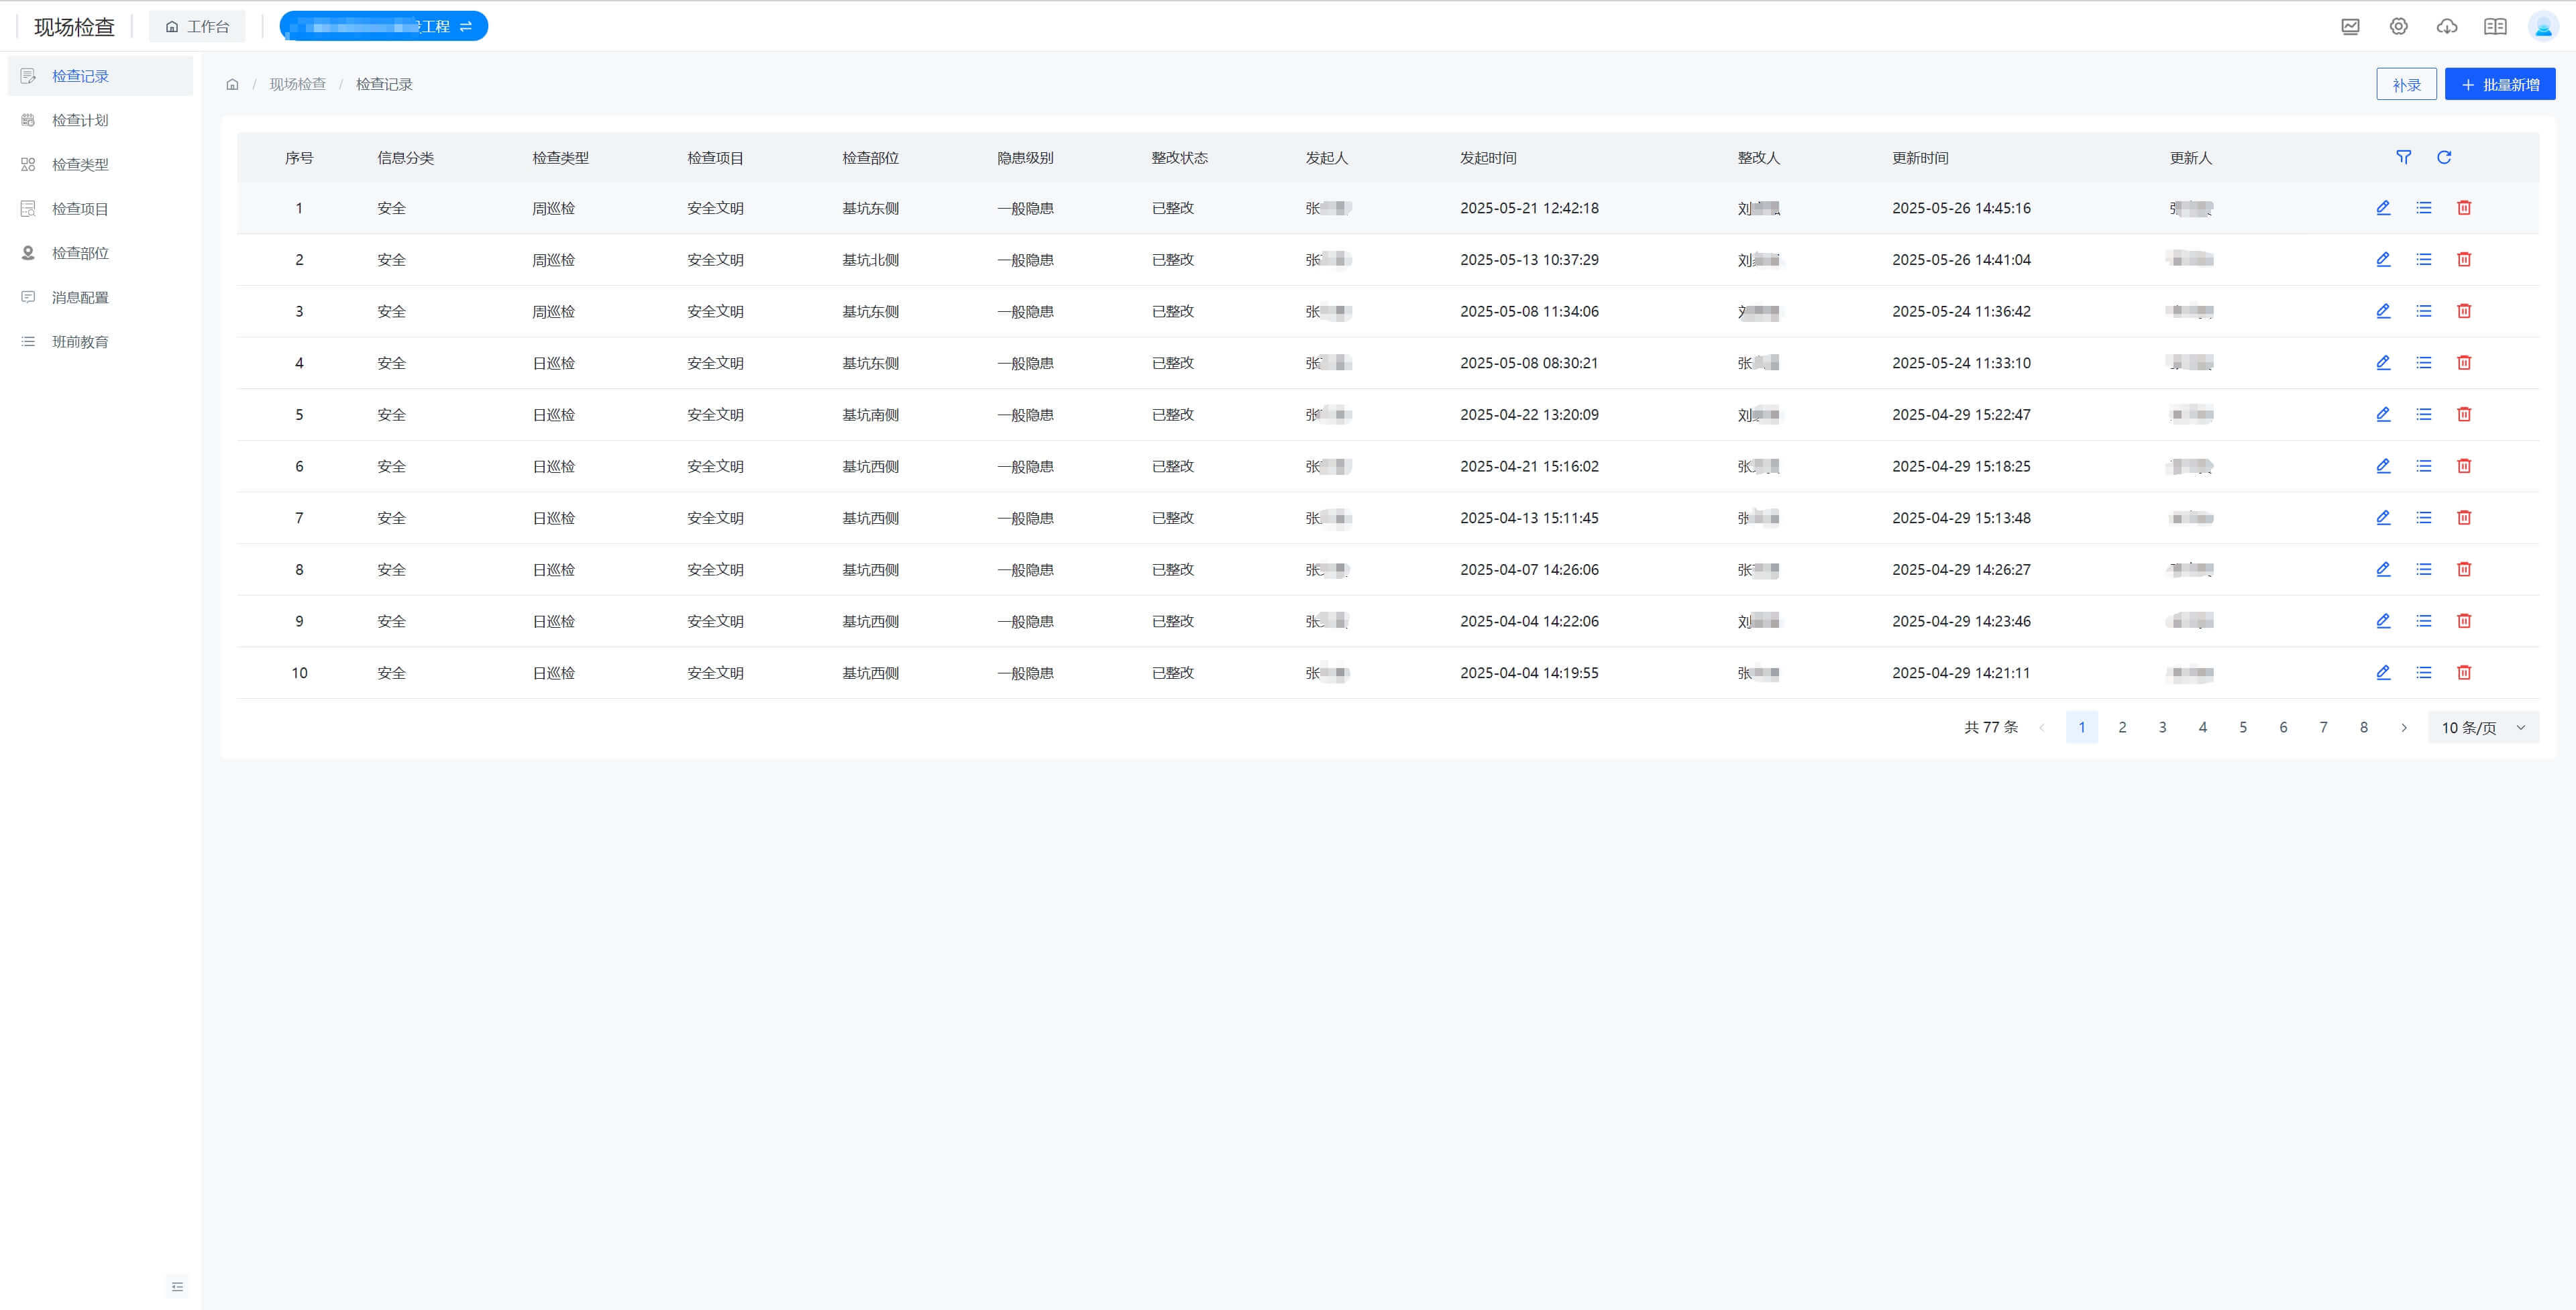Click the 补录 button
The image size is (2576, 1310).
[2405, 84]
